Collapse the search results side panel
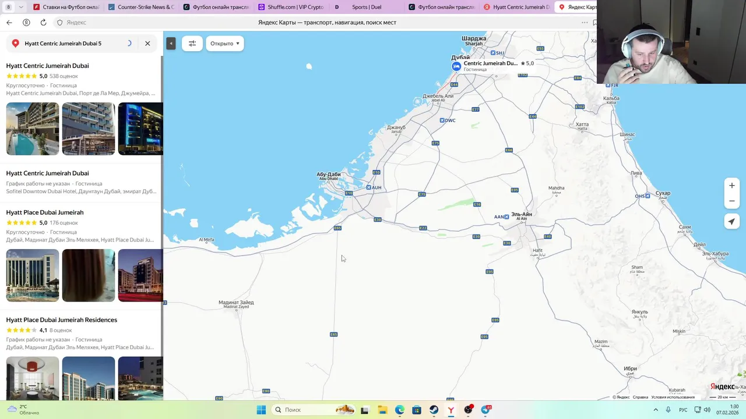The height and width of the screenshot is (419, 746). pos(171,43)
